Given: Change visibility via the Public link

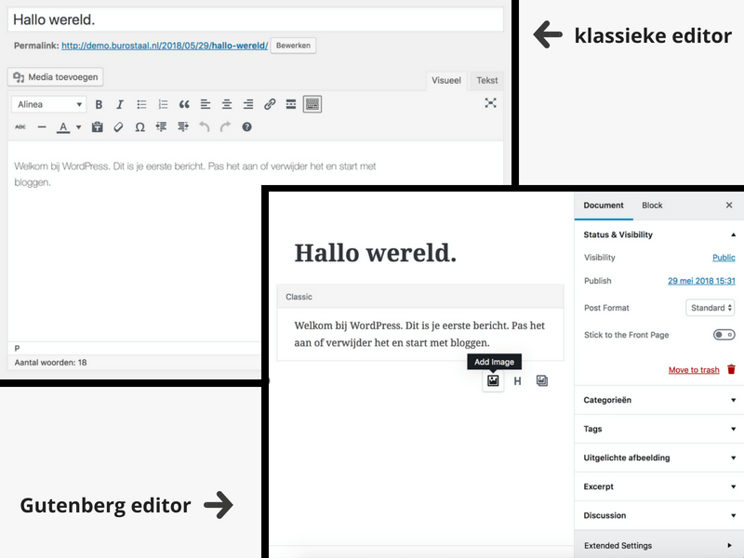Looking at the screenshot, I should point(724,258).
